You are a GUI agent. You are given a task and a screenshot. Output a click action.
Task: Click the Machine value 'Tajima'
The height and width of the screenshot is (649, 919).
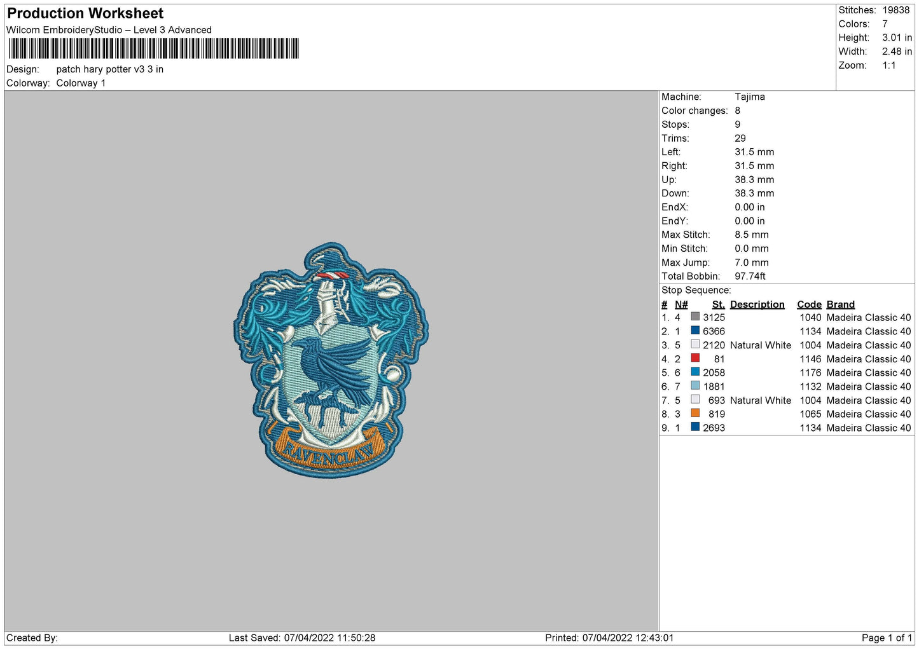(x=750, y=97)
